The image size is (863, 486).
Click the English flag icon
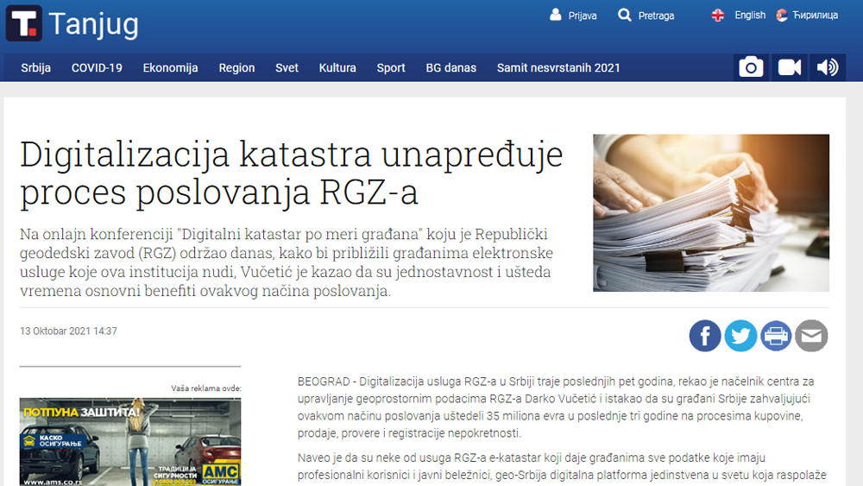pyautogui.click(x=718, y=15)
